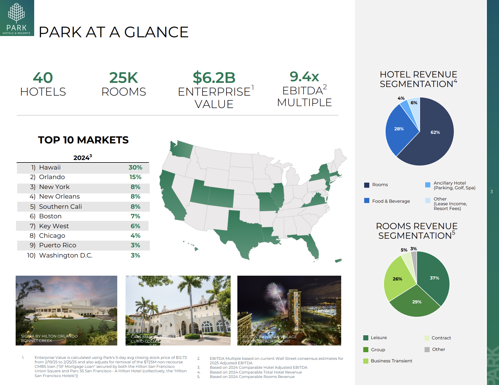Click the 'Orlando' market row

83,177
